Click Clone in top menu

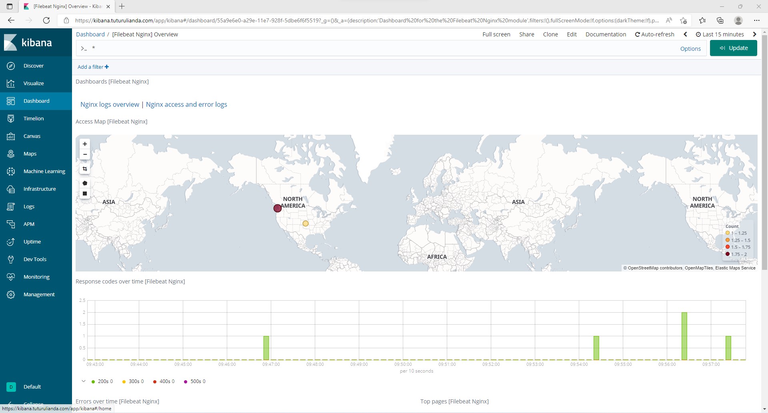click(x=550, y=34)
